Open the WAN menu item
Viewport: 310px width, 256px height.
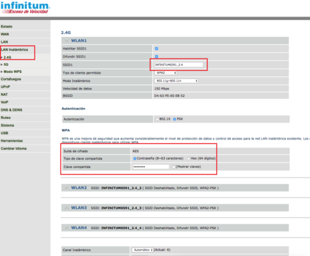[x=5, y=34]
